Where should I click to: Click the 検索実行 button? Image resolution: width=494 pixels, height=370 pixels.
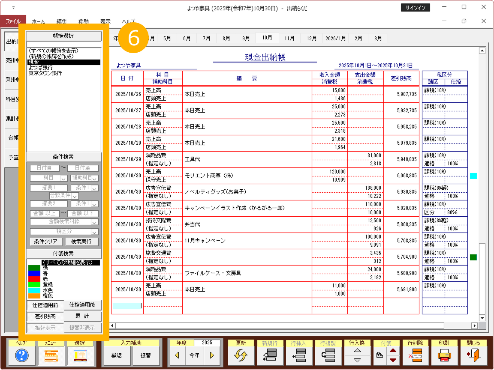(x=81, y=242)
